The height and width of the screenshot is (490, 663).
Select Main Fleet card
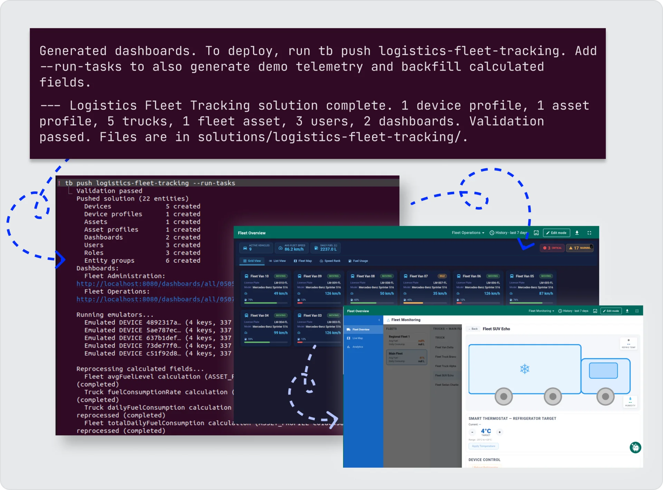(x=406, y=358)
